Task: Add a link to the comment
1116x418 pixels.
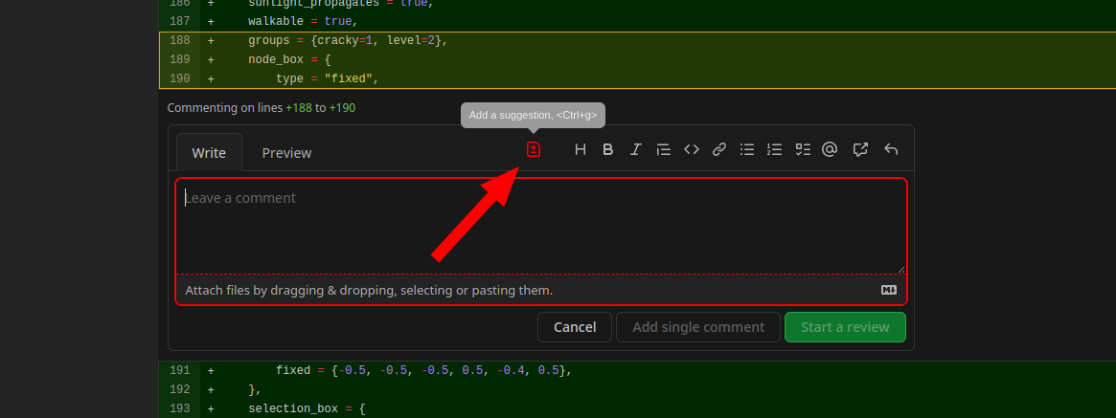Action: (719, 149)
